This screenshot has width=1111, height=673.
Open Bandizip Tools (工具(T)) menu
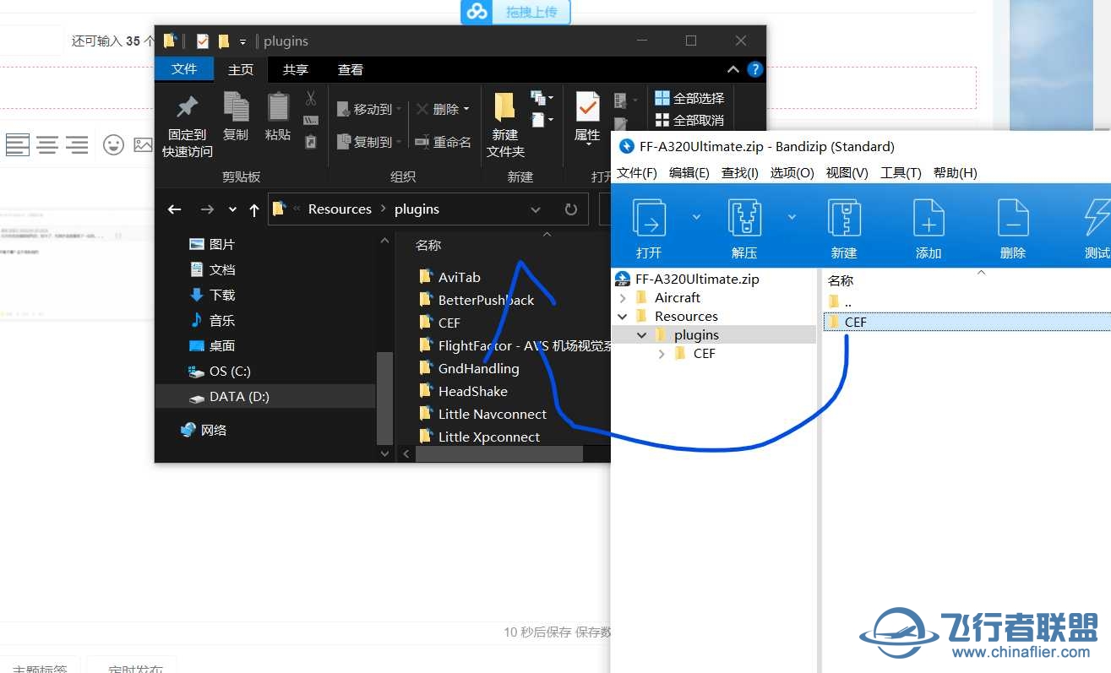[x=901, y=172]
